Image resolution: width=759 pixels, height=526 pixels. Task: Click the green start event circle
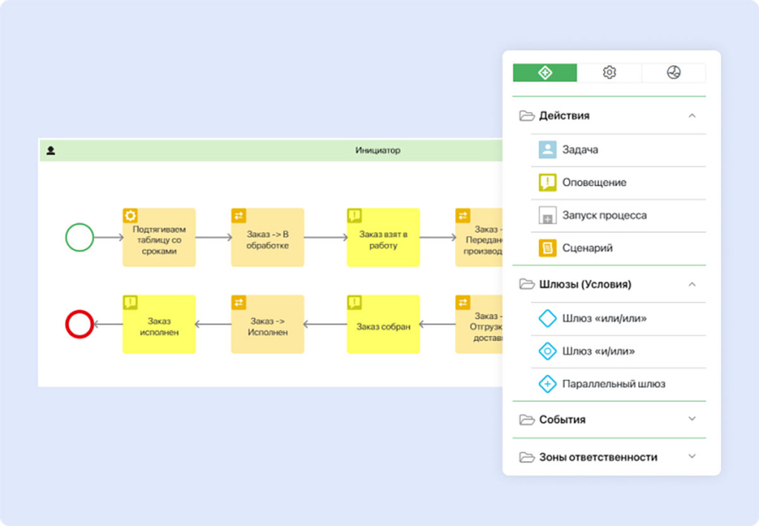[79, 238]
